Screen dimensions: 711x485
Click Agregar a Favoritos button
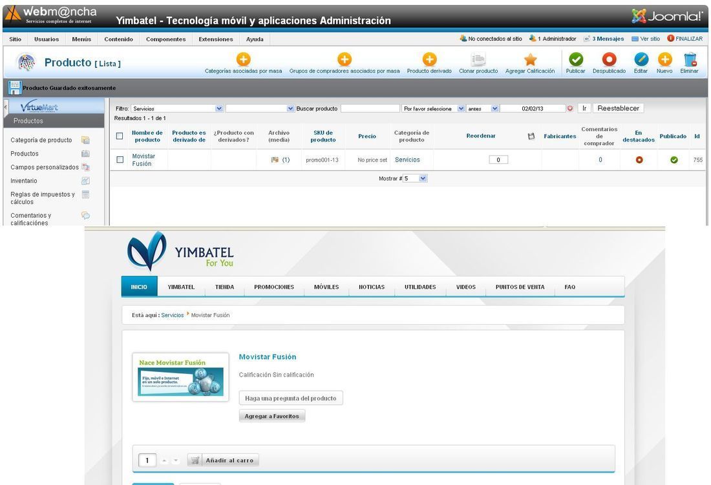point(272,416)
